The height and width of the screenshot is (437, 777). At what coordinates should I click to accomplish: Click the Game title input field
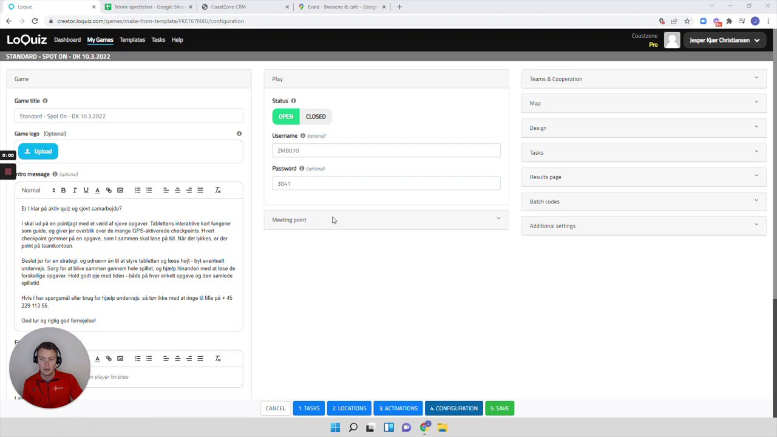click(x=129, y=116)
